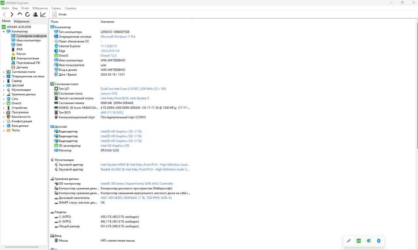This screenshot has height=250, width=418.
Task: Open the Избранное menu in menu bar
Action: pyautogui.click(x=40, y=8)
